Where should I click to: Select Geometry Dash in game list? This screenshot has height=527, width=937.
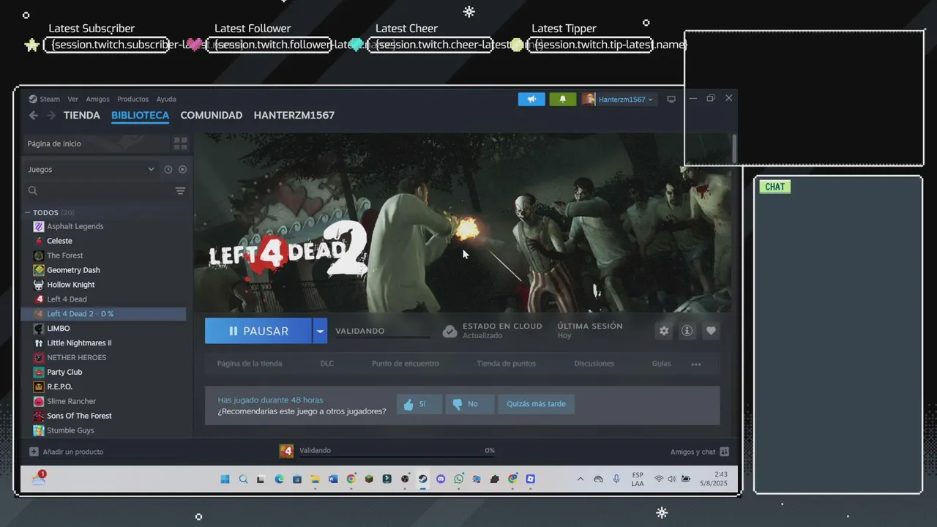tap(103, 270)
